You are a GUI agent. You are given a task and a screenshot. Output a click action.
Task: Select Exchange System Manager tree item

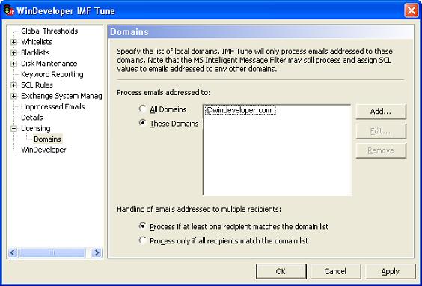pos(61,96)
